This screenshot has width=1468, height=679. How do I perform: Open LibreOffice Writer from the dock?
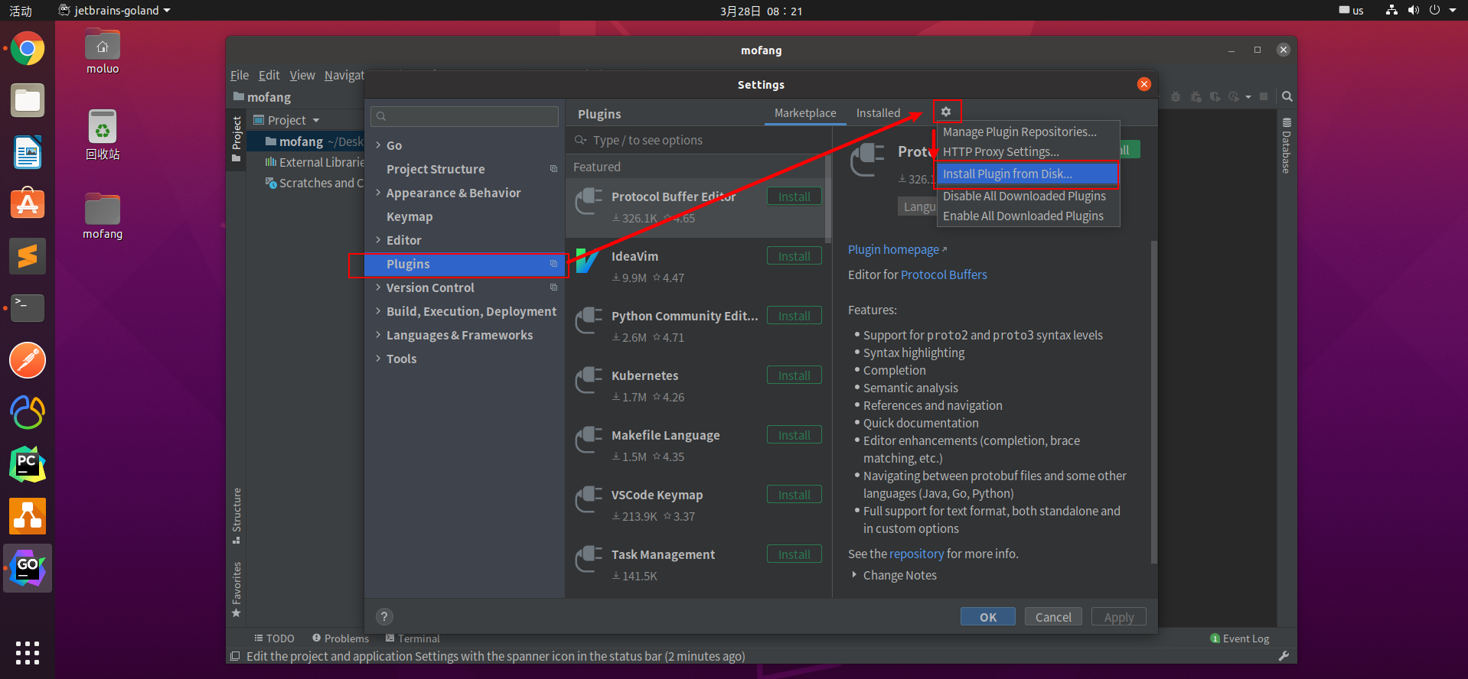[x=28, y=152]
